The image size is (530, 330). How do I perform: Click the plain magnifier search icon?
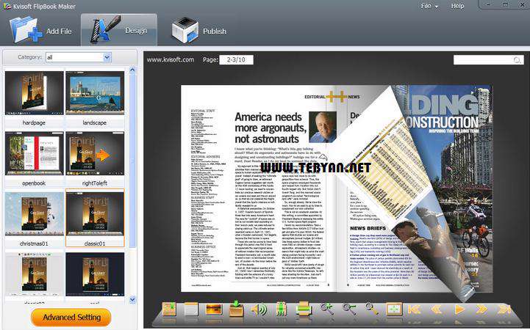click(x=371, y=309)
